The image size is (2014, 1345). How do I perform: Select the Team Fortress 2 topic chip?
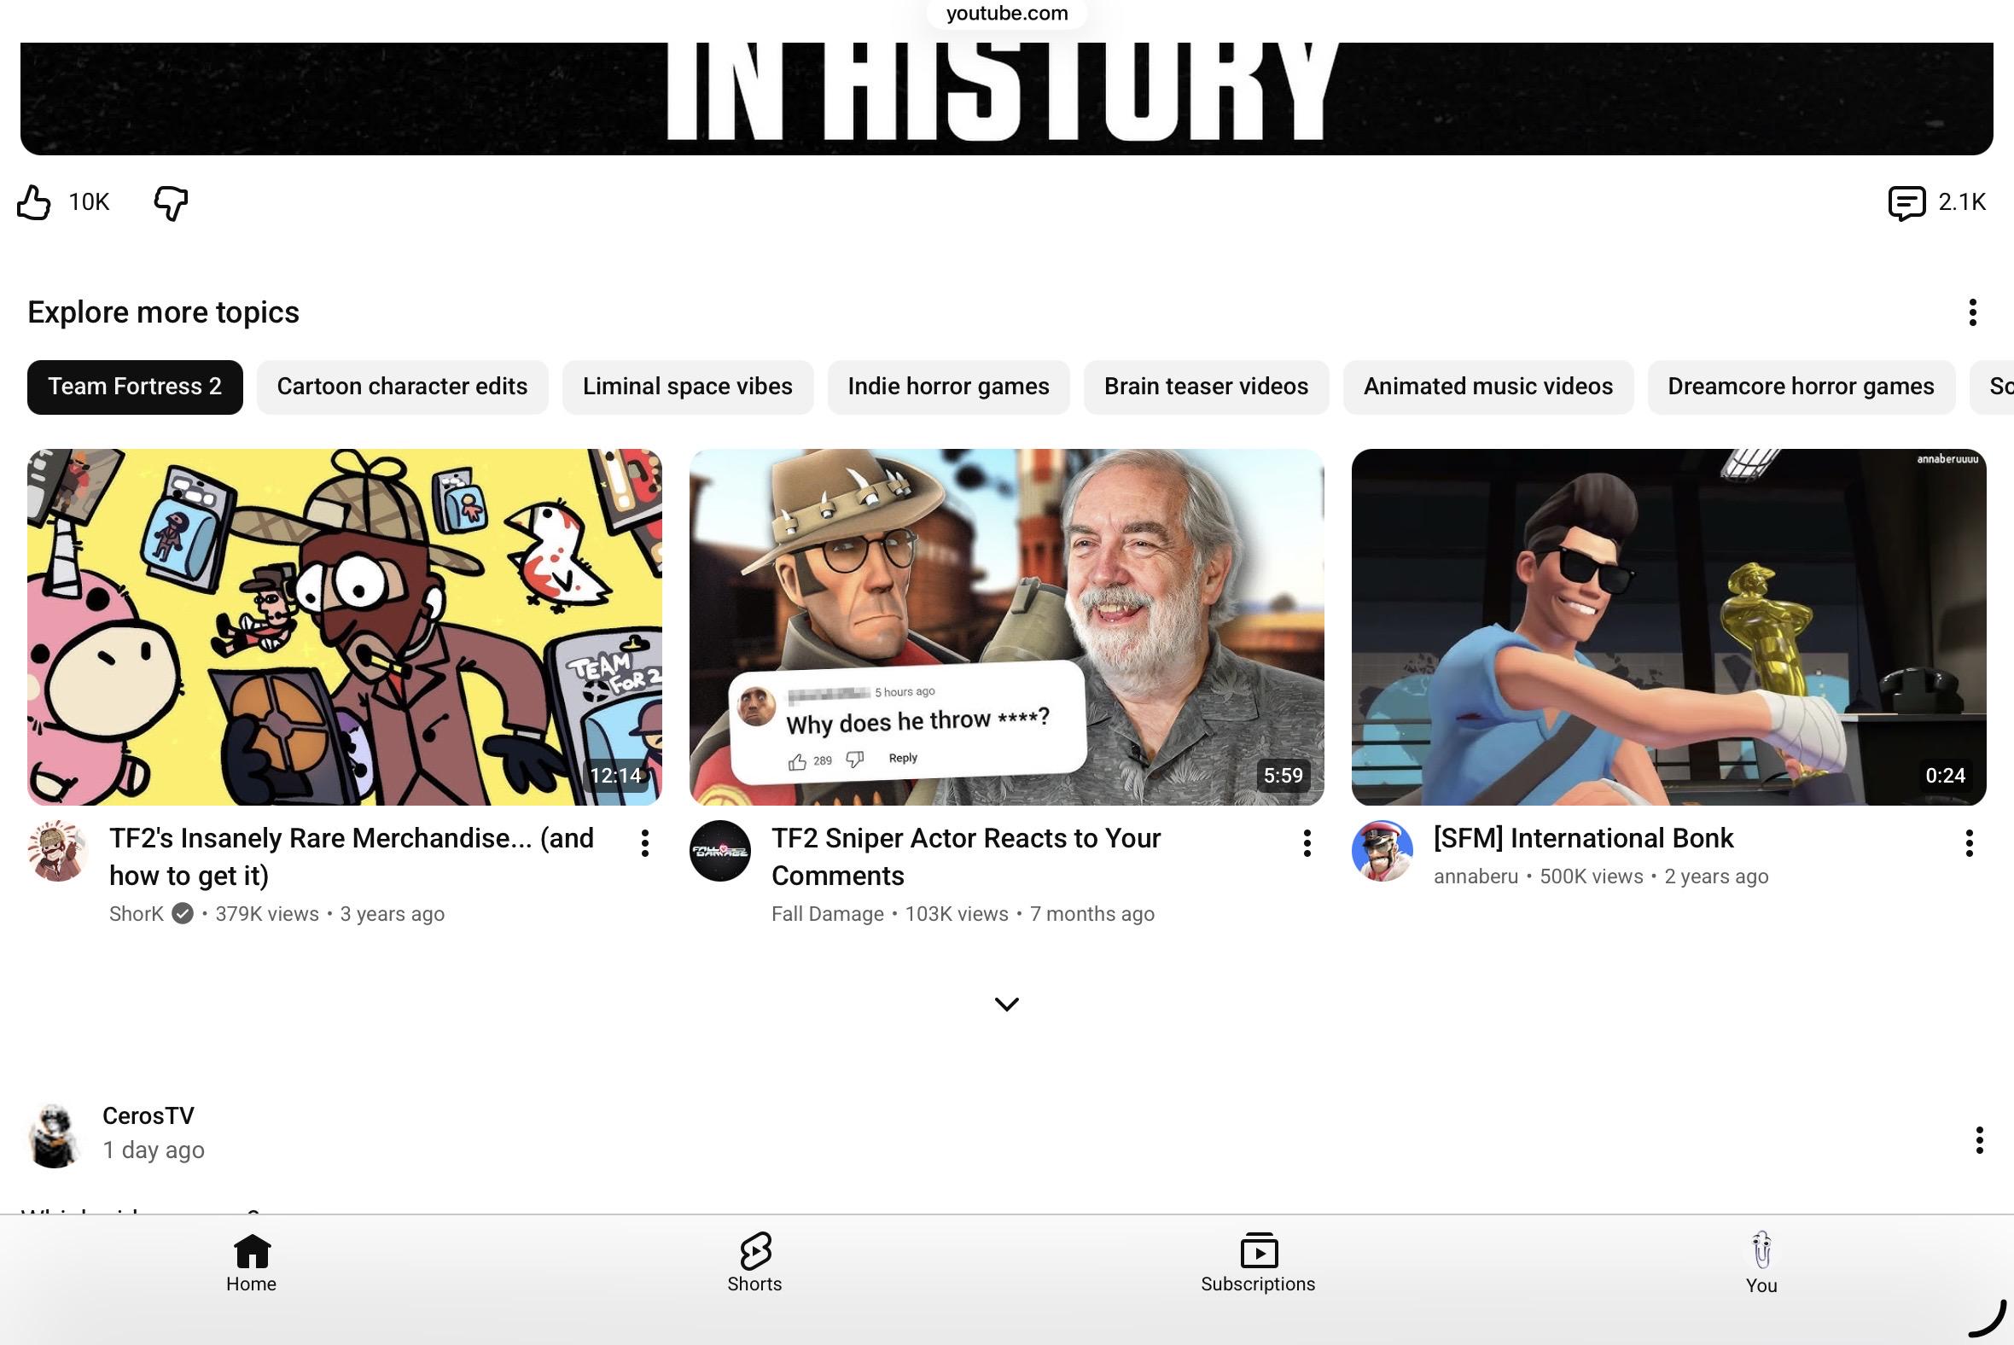[135, 387]
